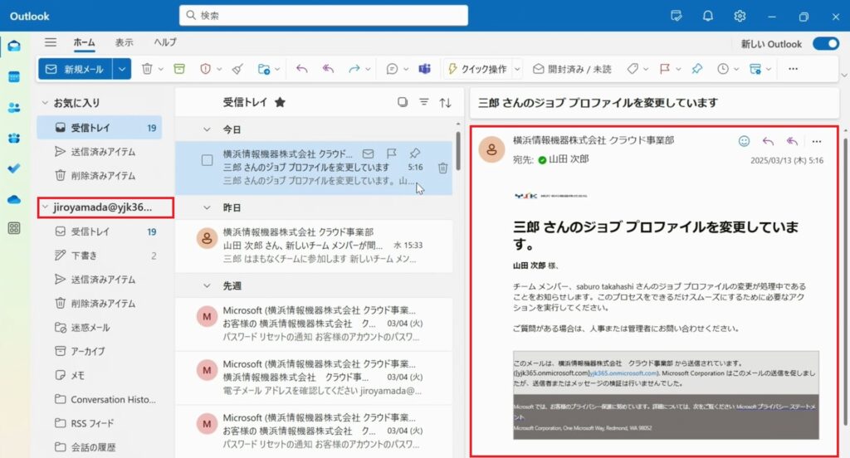Open 受信トレイ under お気に入り
850x458 pixels.
(100, 128)
